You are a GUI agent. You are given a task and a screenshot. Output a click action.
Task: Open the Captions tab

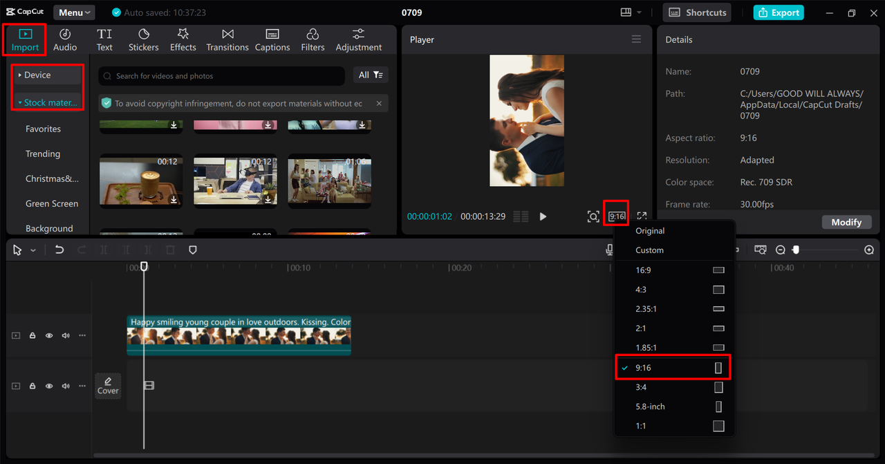(272, 40)
